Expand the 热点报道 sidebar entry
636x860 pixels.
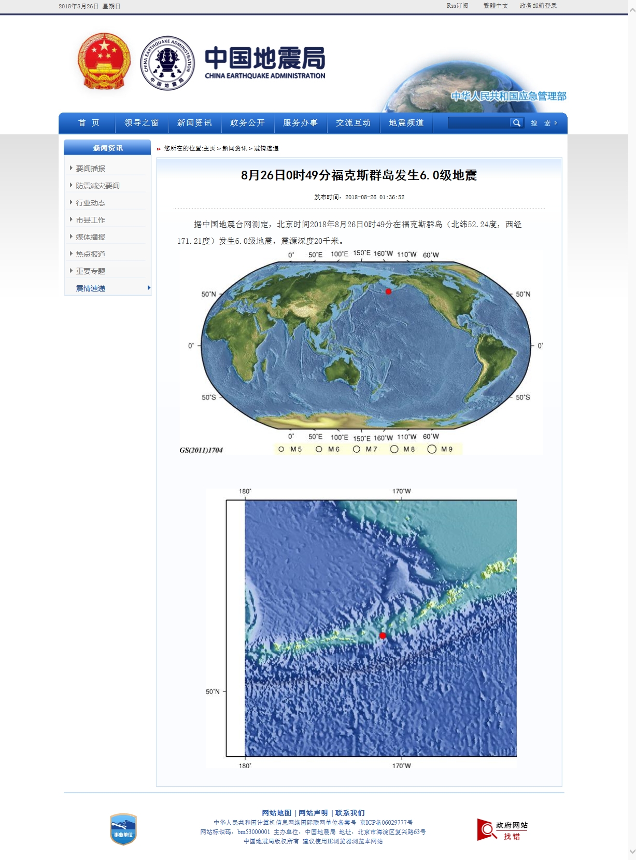pyautogui.click(x=90, y=254)
